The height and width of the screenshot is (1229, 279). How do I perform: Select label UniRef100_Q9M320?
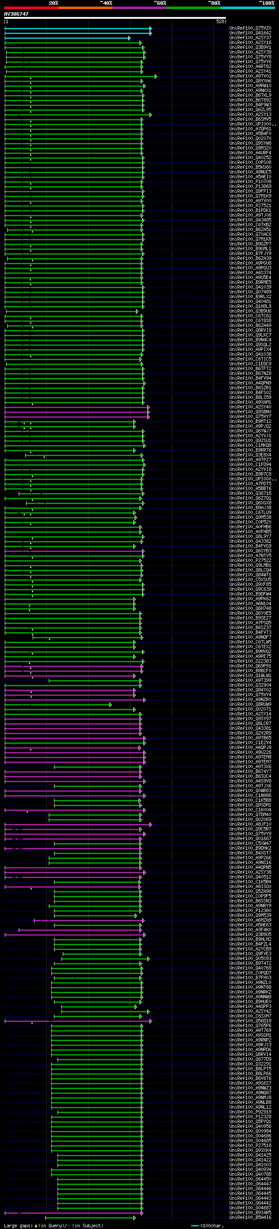coord(250,148)
